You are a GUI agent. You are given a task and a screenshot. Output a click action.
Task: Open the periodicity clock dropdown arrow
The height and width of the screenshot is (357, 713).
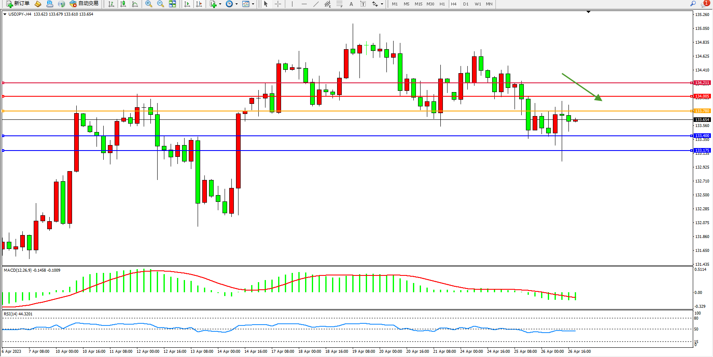point(236,4)
